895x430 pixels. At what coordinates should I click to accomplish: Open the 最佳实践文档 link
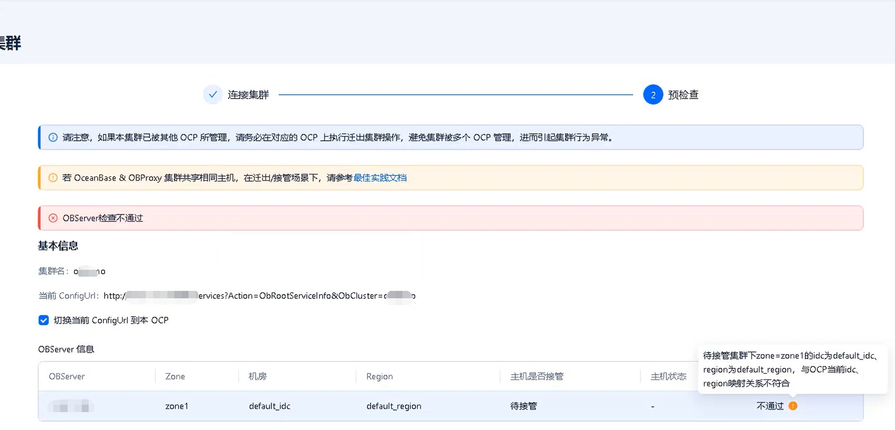click(380, 178)
